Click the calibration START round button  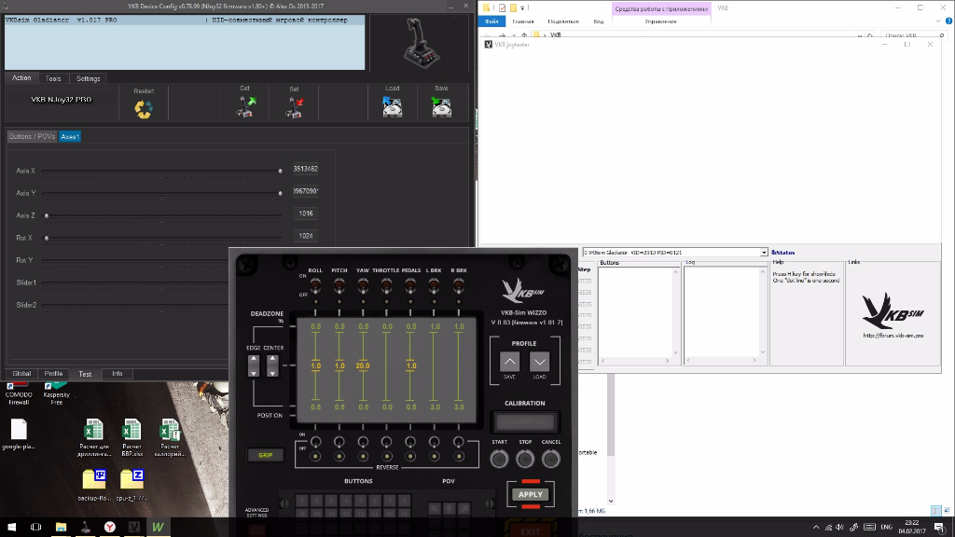pos(500,459)
